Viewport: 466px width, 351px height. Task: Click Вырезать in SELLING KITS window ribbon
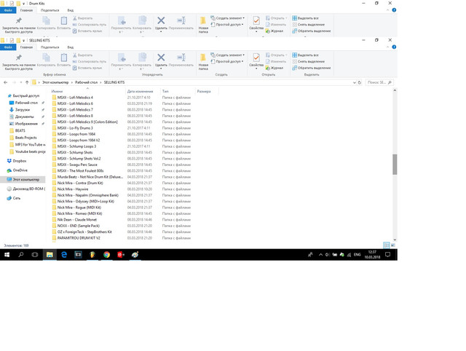(82, 55)
